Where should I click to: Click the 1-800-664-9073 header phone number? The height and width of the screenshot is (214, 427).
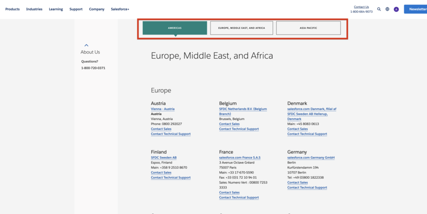(x=361, y=12)
